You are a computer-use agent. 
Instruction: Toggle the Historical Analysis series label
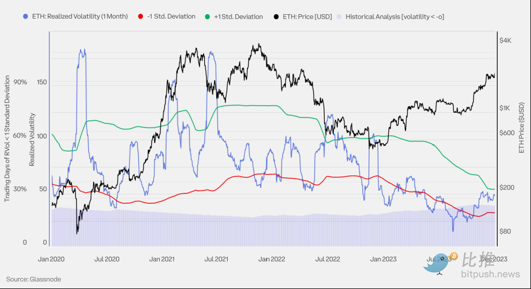(395, 16)
